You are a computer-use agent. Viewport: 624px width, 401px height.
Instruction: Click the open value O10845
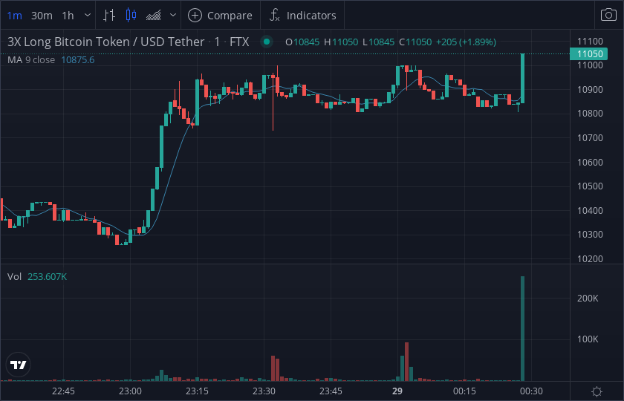pyautogui.click(x=302, y=42)
